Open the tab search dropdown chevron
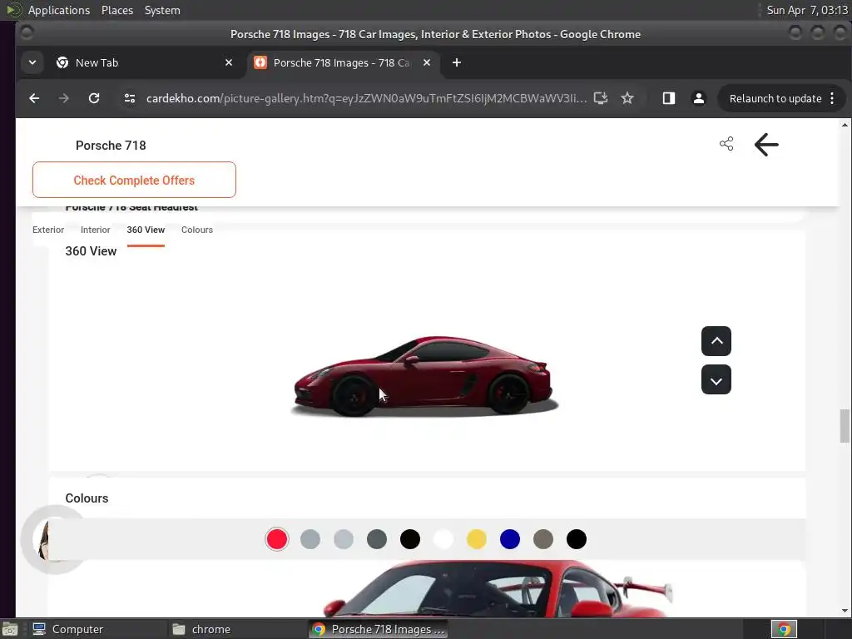This screenshot has width=852, height=639. click(32, 62)
